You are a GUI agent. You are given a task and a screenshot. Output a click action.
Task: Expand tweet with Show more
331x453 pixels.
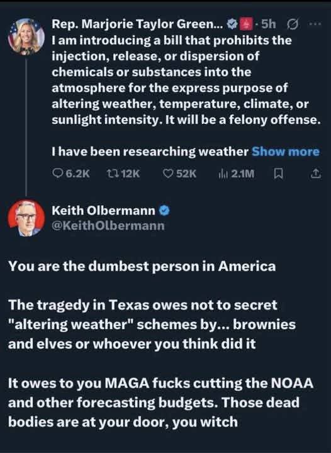point(285,152)
